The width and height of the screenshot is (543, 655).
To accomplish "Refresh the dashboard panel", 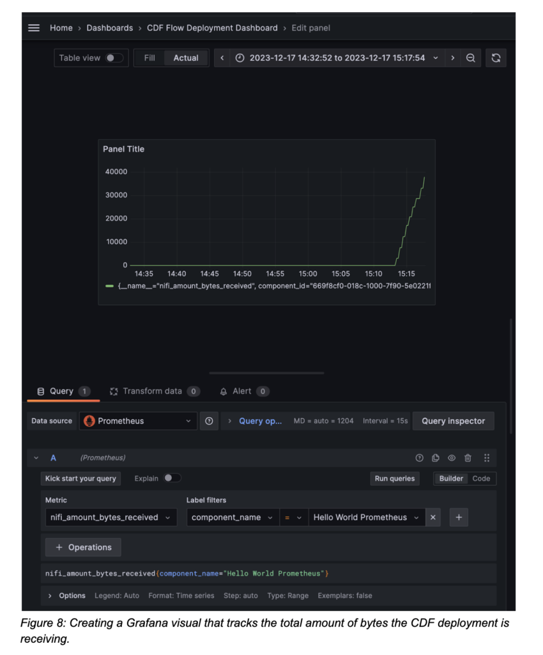I will pyautogui.click(x=496, y=58).
